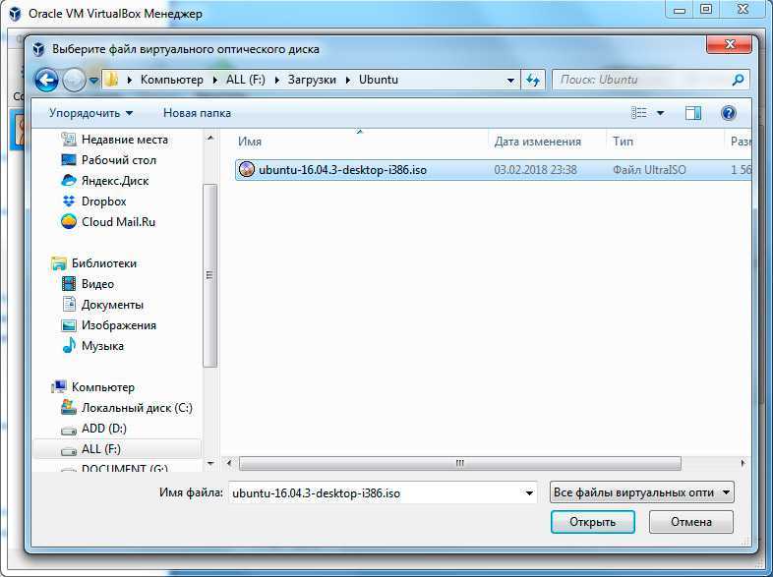This screenshot has height=577, width=773.
Task: Open Локальный диск (C:)
Action: pos(137,408)
